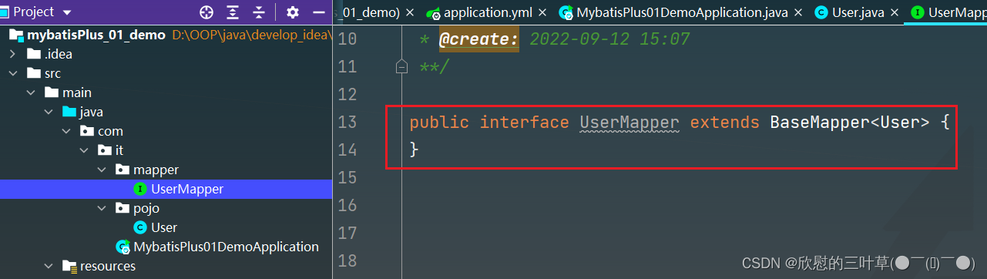Collapse the resources folder
This screenshot has width=987, height=279.
click(x=49, y=266)
